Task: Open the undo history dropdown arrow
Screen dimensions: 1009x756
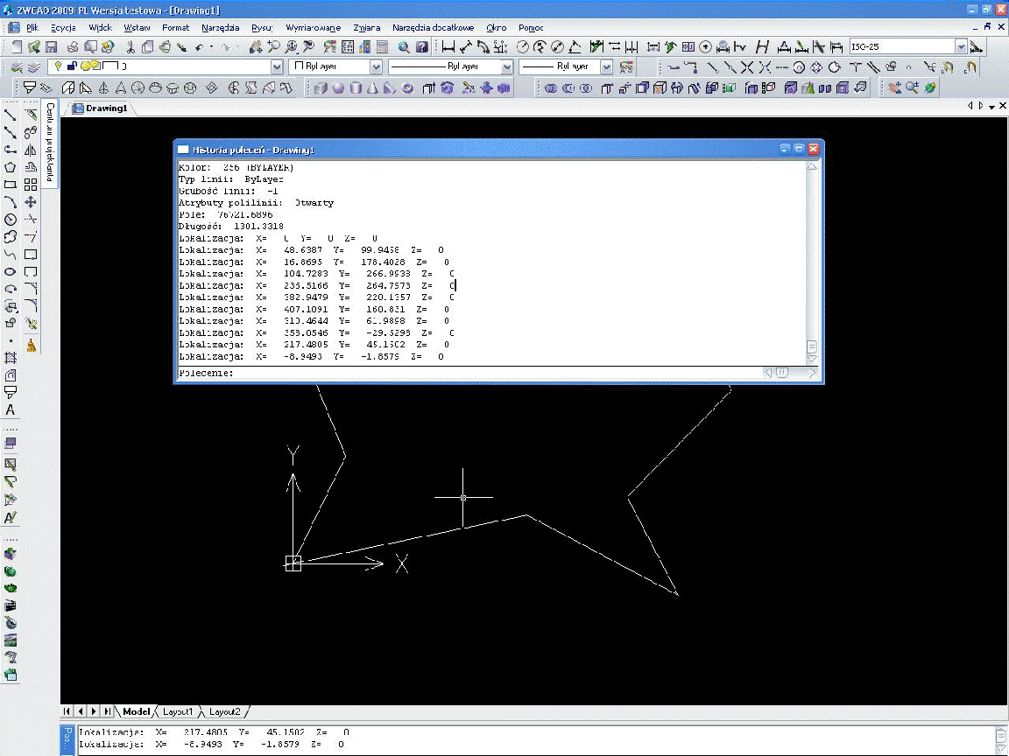Action: (x=211, y=47)
